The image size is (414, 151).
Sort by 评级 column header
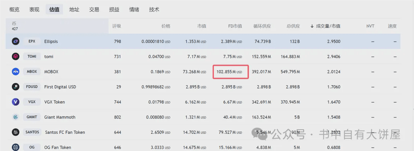pyautogui.click(x=117, y=26)
